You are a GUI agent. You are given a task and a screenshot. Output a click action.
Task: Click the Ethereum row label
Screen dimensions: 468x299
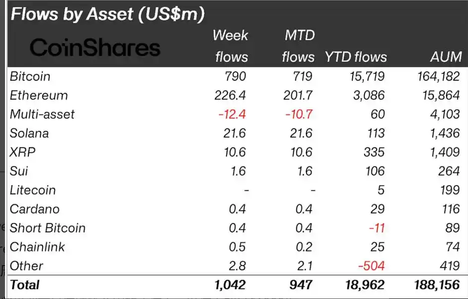[x=39, y=95]
